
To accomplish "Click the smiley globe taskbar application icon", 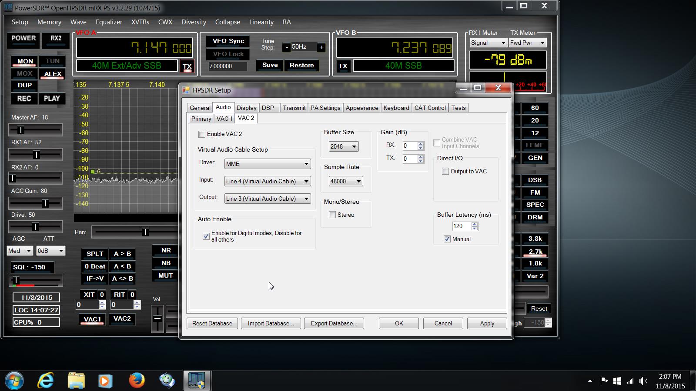I will (x=167, y=381).
